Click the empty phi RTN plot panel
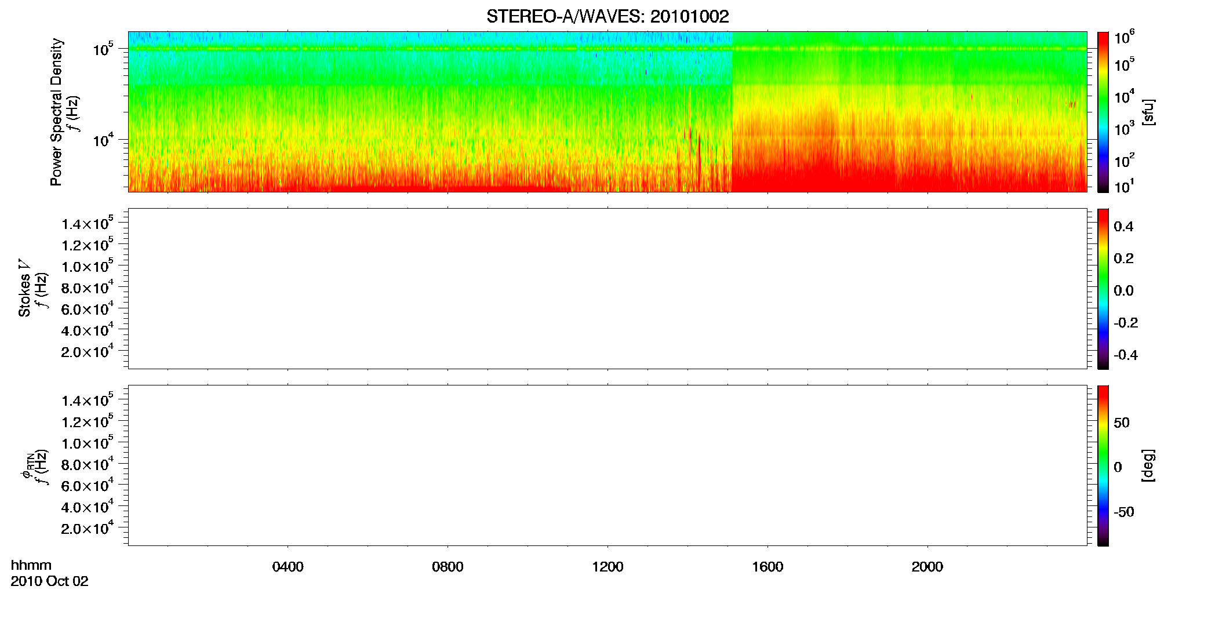Image resolution: width=1215 pixels, height=626 pixels. 607,465
